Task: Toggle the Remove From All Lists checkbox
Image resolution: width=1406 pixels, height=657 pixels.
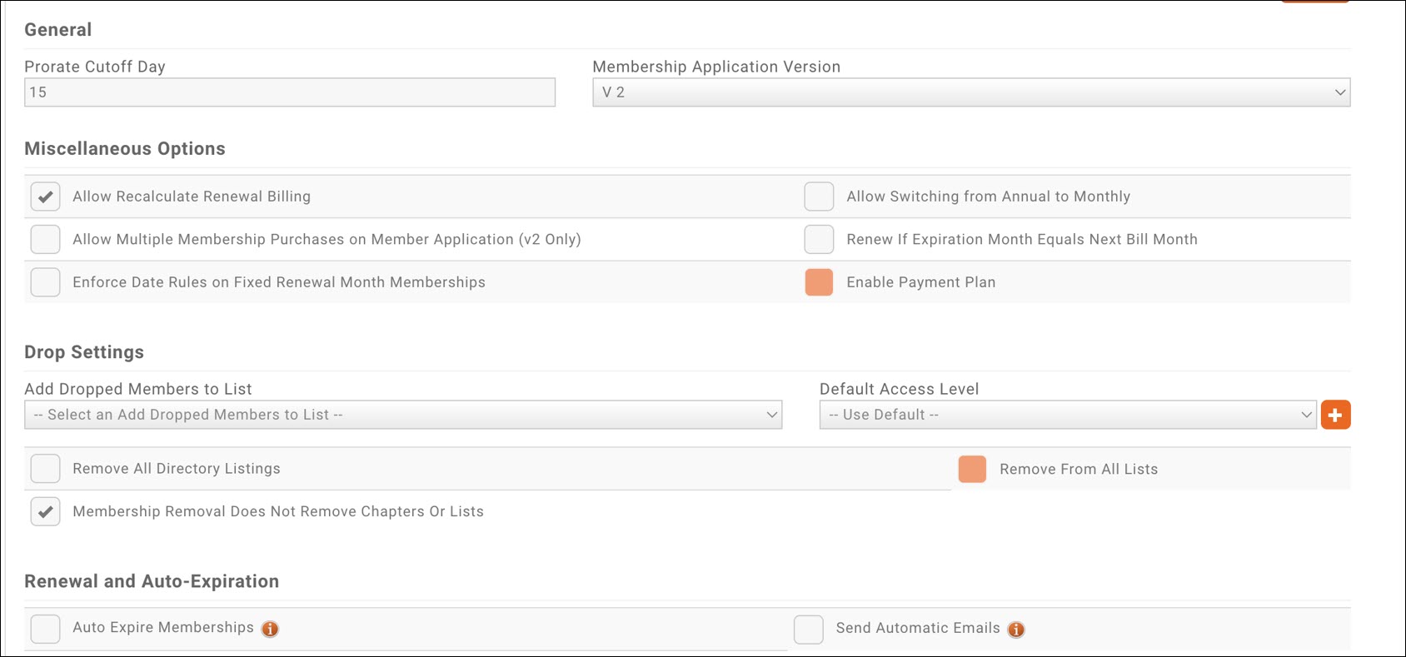Action: [972, 470]
